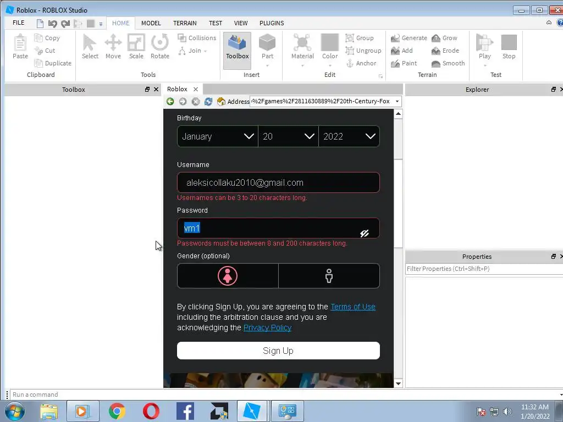Screen dimensions: 563x422
Task: Click the browser Refresh icon
Action: tap(208, 102)
